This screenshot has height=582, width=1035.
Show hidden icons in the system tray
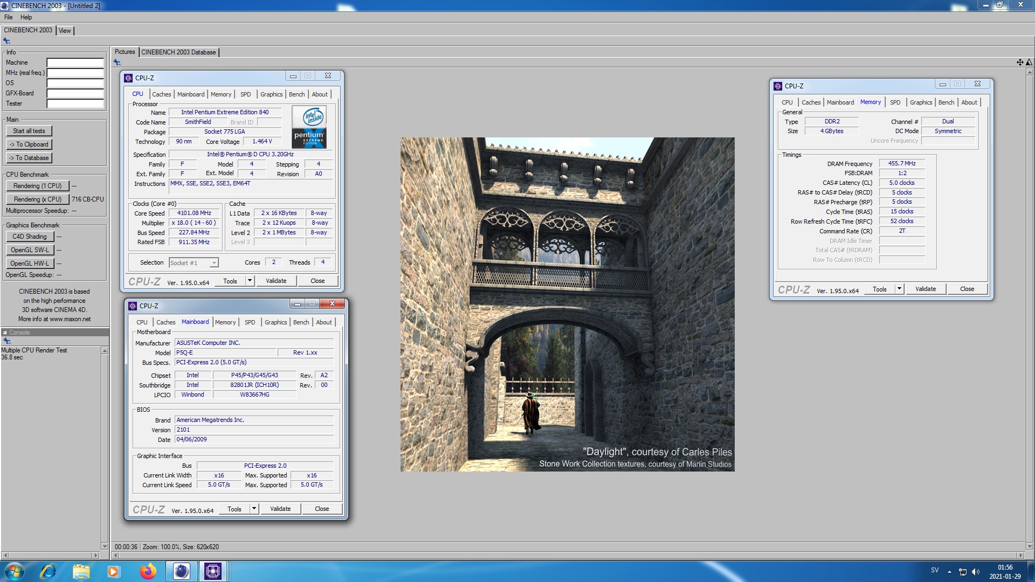(x=949, y=572)
